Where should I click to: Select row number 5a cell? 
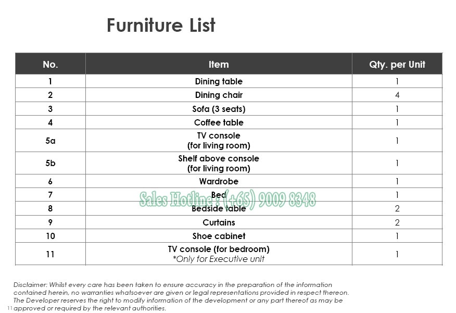50,141
